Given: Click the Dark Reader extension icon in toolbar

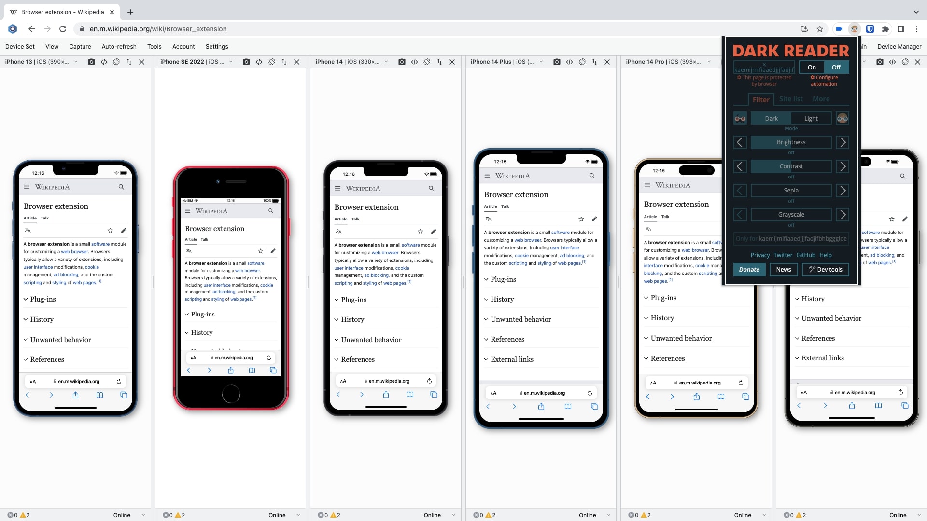Looking at the screenshot, I should pyautogui.click(x=855, y=29).
